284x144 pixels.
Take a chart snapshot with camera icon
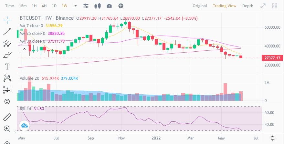tap(109, 6)
